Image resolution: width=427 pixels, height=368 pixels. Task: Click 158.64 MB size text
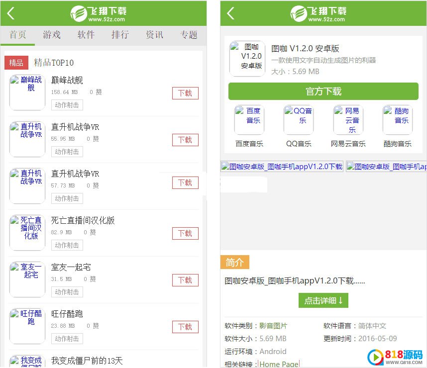point(65,92)
